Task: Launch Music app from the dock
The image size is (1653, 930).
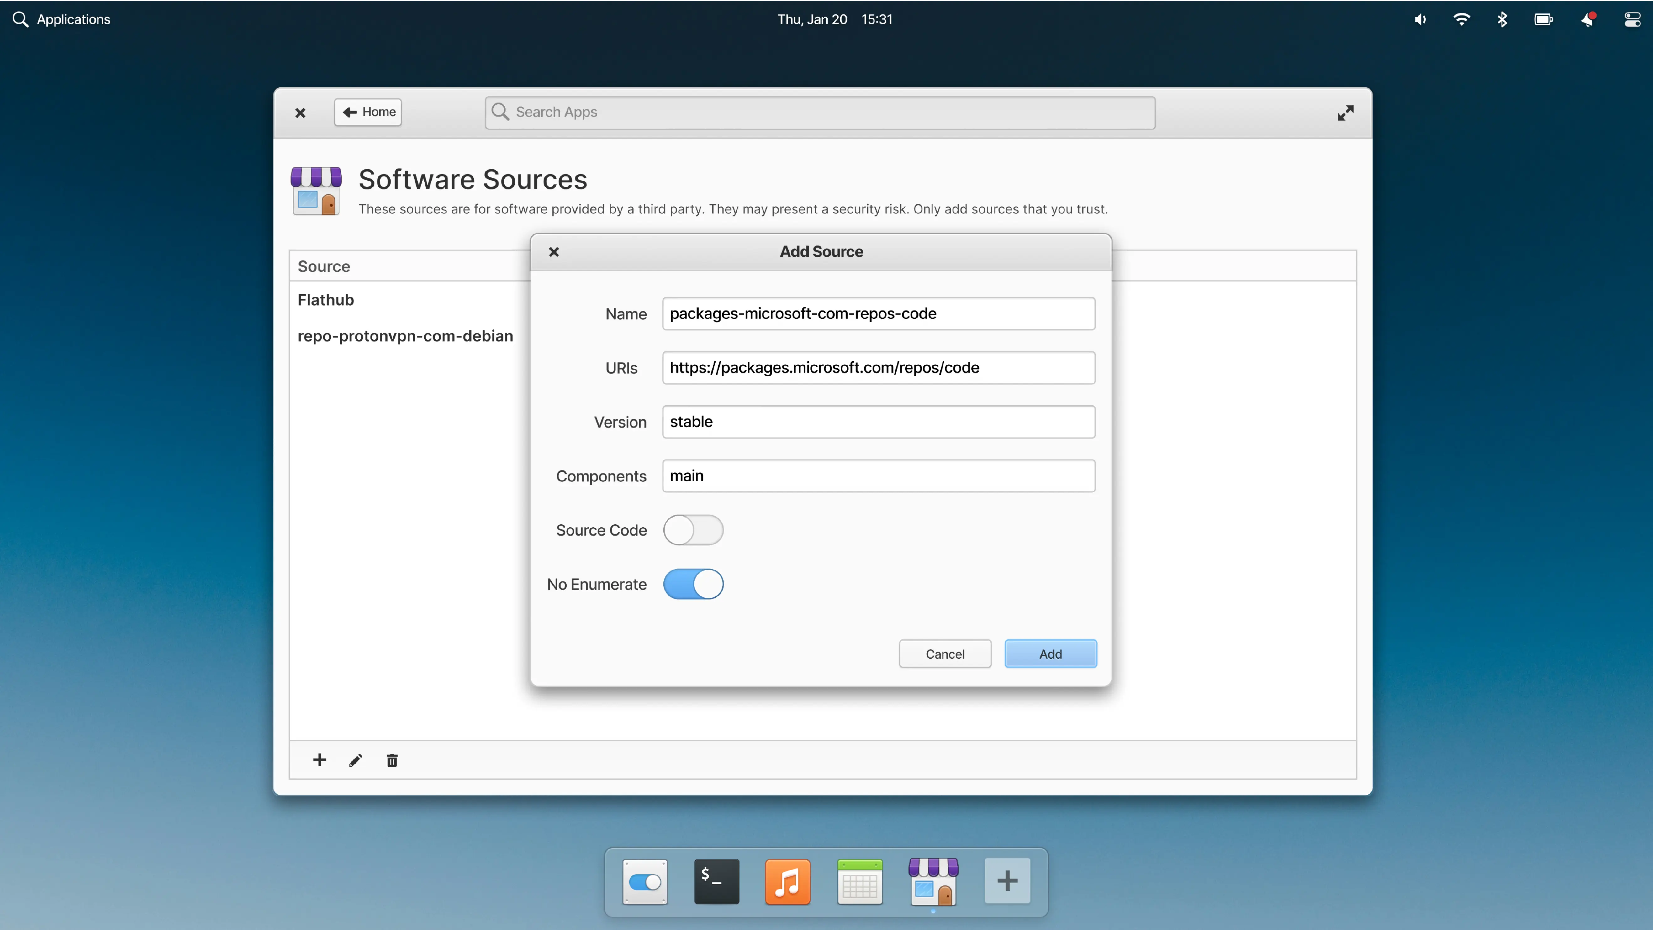Action: click(788, 881)
